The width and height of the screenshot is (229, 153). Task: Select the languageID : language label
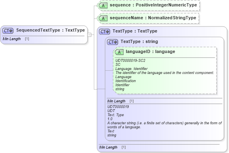pos(150,51)
